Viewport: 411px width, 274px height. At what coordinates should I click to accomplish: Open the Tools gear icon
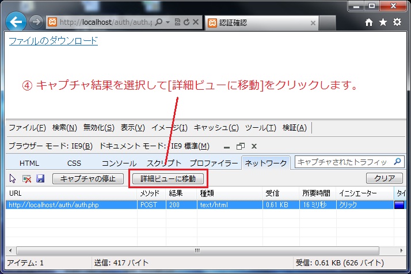(x=397, y=22)
